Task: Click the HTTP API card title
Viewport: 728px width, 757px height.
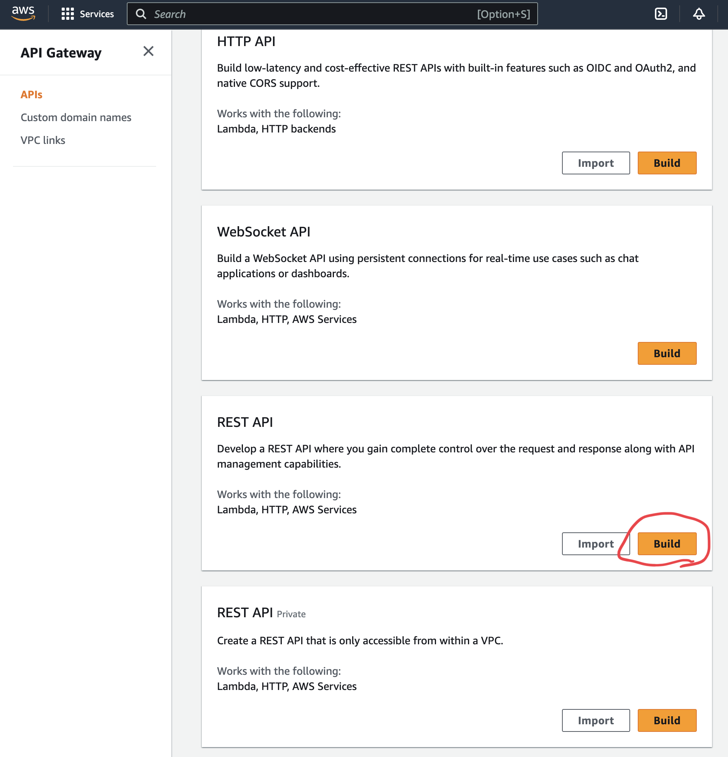Action: (246, 42)
